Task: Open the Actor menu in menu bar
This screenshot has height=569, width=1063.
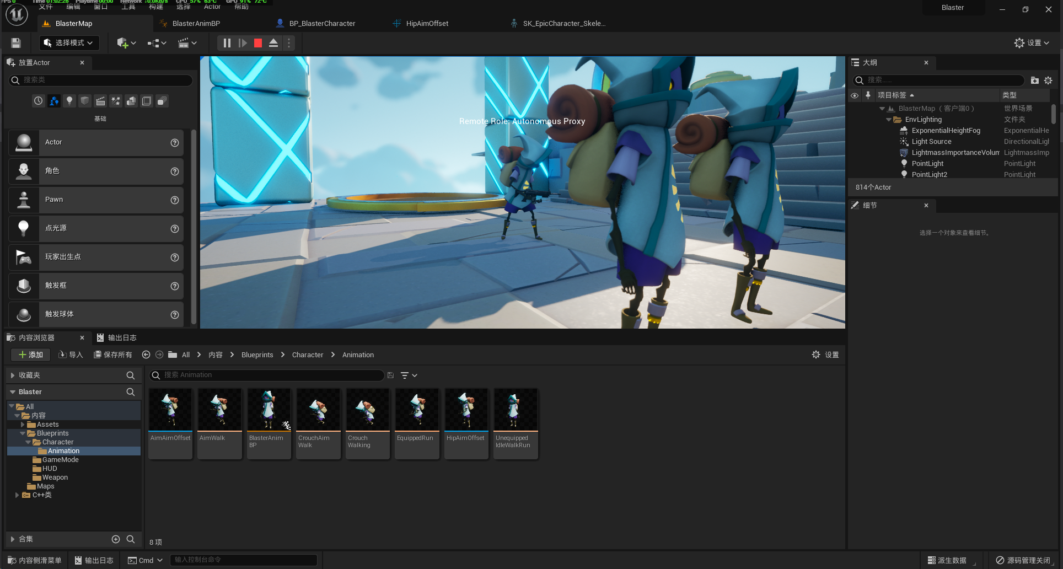Action: coord(212,7)
